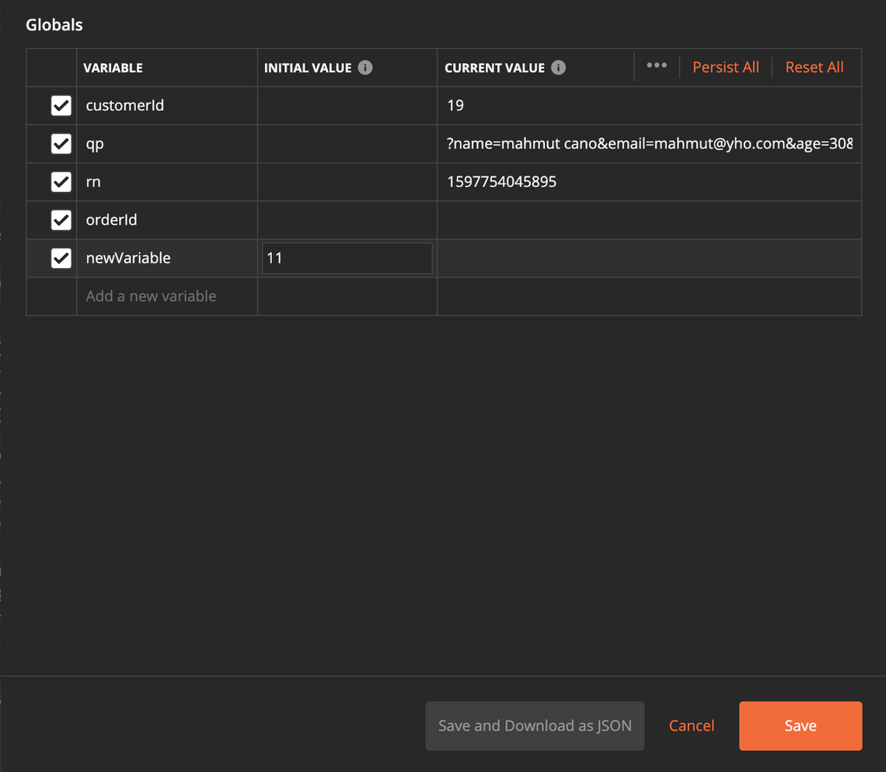Click Reset All link

tap(814, 68)
